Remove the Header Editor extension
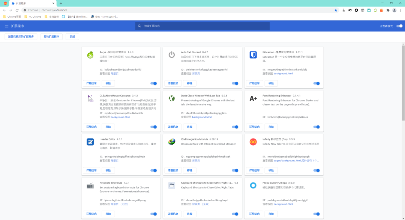Viewport: 405px width, 220px height. click(x=108, y=170)
